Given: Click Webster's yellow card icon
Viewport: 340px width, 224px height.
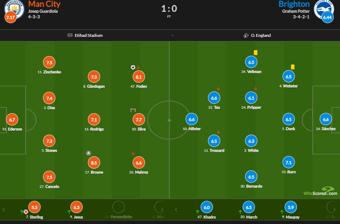Looking at the screenshot, I should [292, 67].
